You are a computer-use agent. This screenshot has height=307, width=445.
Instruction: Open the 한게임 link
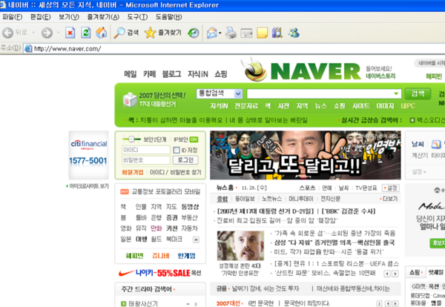[x=186, y=256]
